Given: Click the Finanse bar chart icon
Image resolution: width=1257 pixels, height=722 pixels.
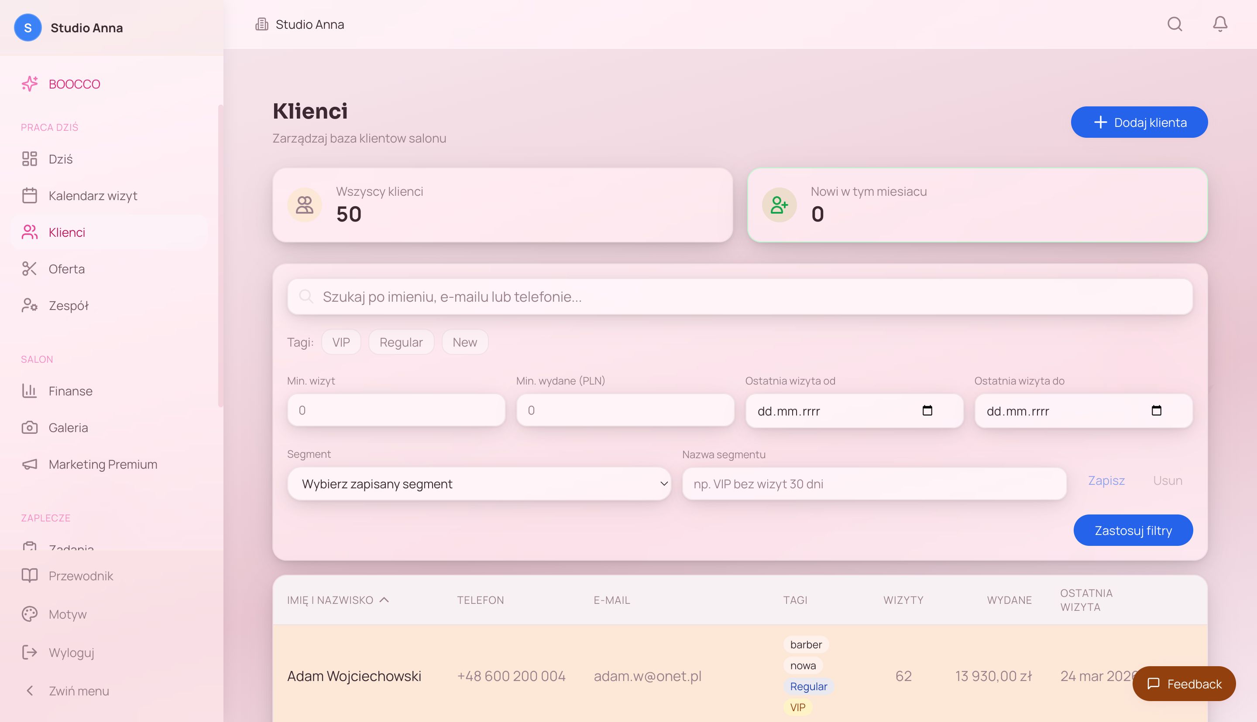Looking at the screenshot, I should click(x=30, y=391).
